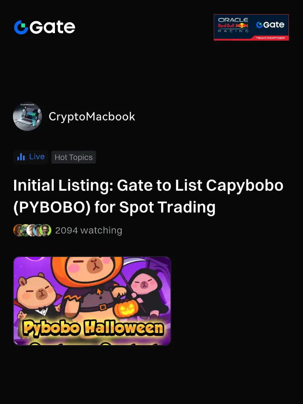Click the Gate logo inside partner banner

point(270,25)
